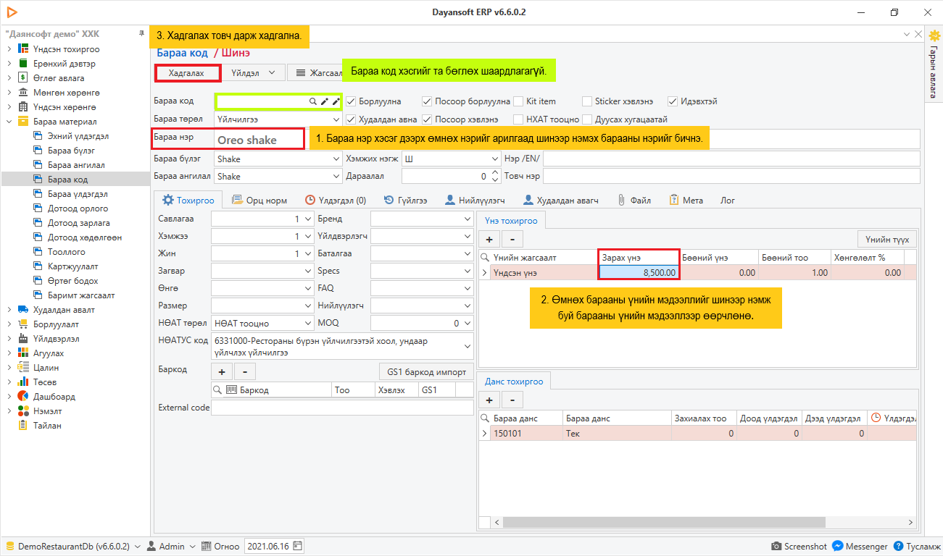Select the Бараа материал folder icon
Image resolution: width=943 pixels, height=556 pixels.
(23, 122)
